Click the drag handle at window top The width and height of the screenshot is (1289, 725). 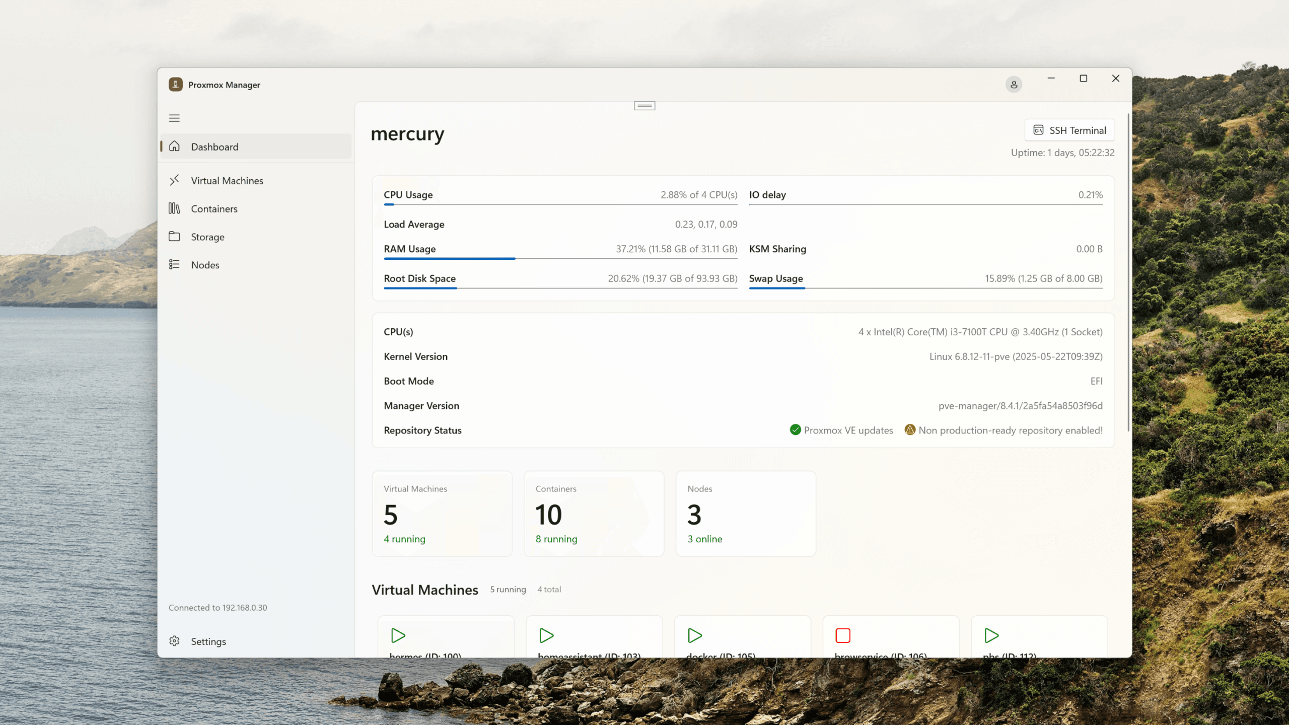[x=644, y=106]
